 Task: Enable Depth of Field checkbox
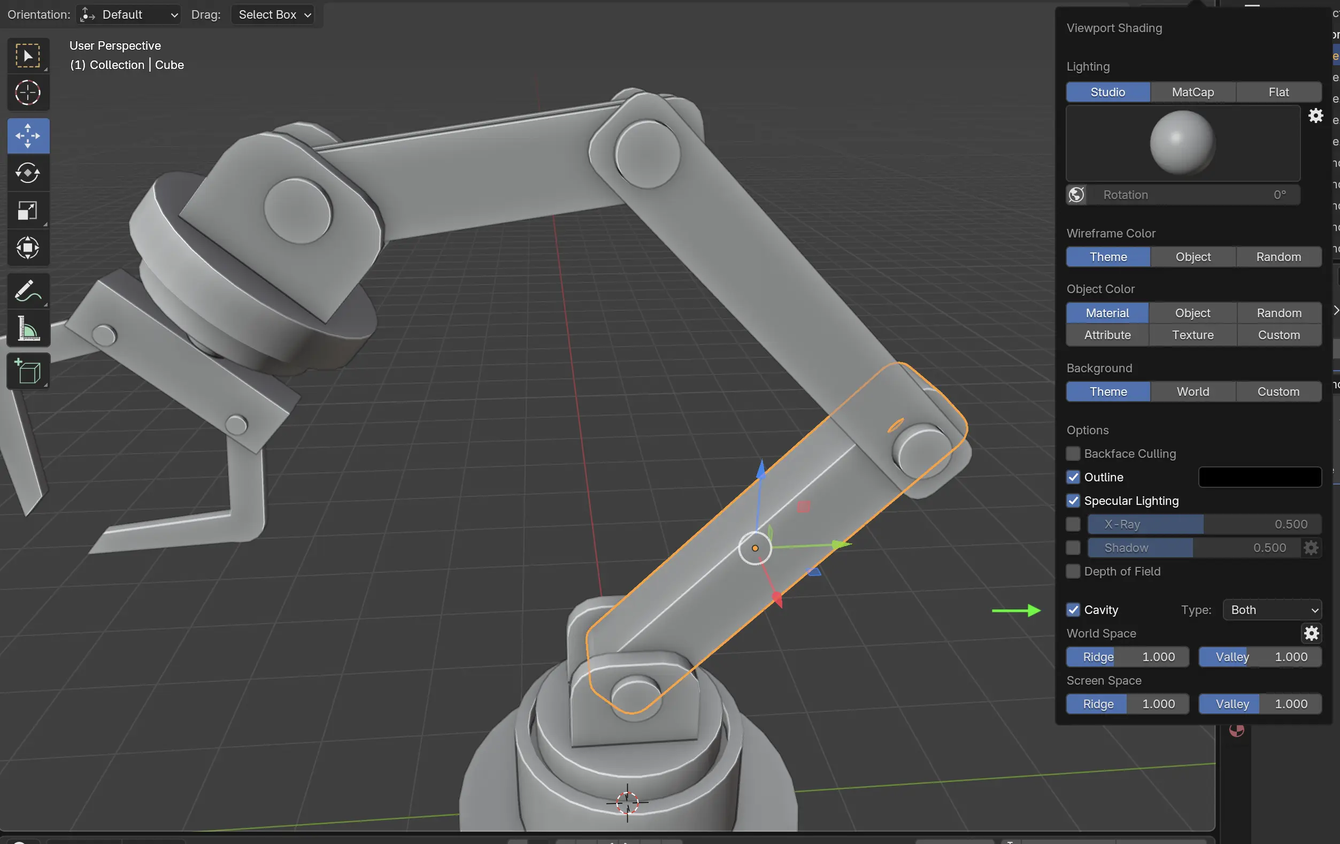click(x=1073, y=571)
